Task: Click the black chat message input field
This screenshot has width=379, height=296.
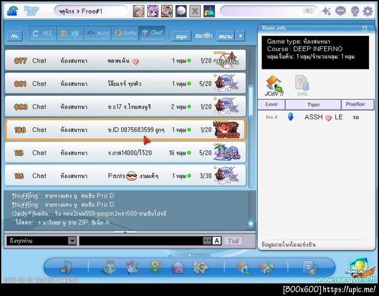Action: click(x=141, y=240)
